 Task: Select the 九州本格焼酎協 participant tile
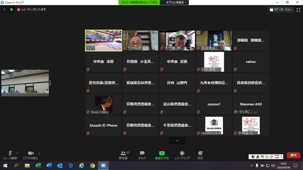coord(214,83)
